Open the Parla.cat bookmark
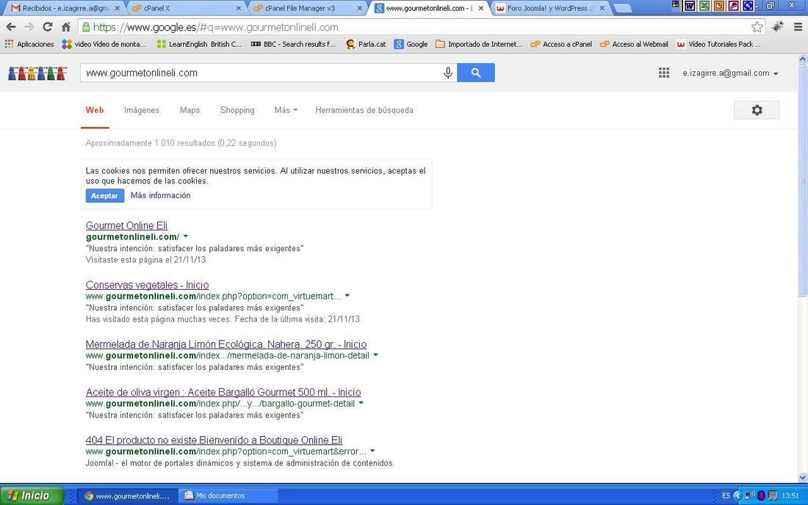 pos(366,44)
